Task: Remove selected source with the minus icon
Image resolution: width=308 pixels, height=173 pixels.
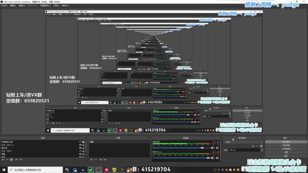Action: point(7,160)
